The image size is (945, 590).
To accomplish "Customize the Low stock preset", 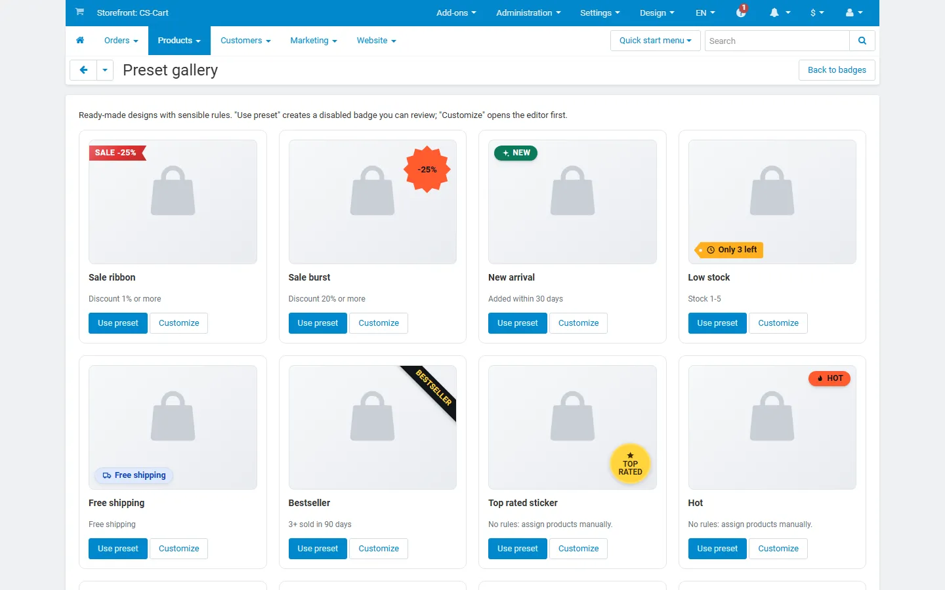I will (x=778, y=323).
